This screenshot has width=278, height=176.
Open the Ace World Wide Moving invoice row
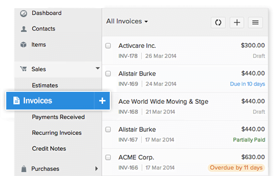point(185,107)
